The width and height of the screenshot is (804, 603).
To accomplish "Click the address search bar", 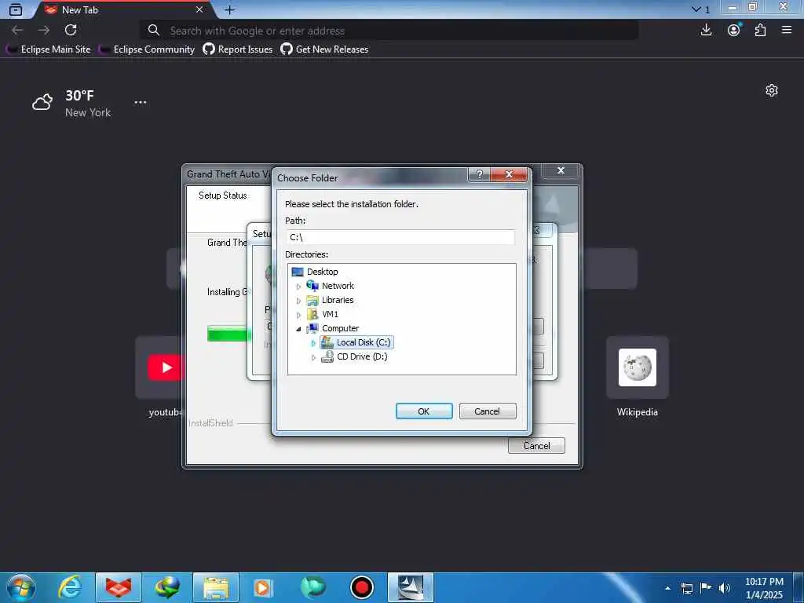I will (x=389, y=31).
